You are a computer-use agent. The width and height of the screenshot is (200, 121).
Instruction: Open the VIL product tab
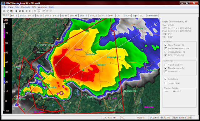tap(142, 16)
